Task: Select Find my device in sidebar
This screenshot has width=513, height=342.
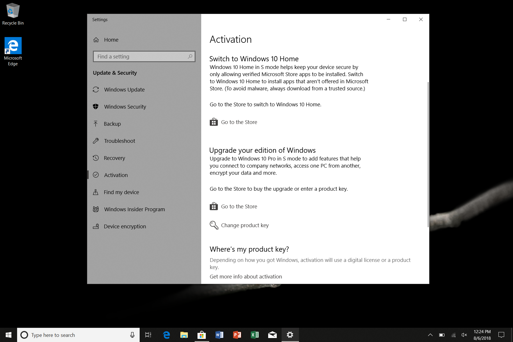Action: (x=121, y=192)
